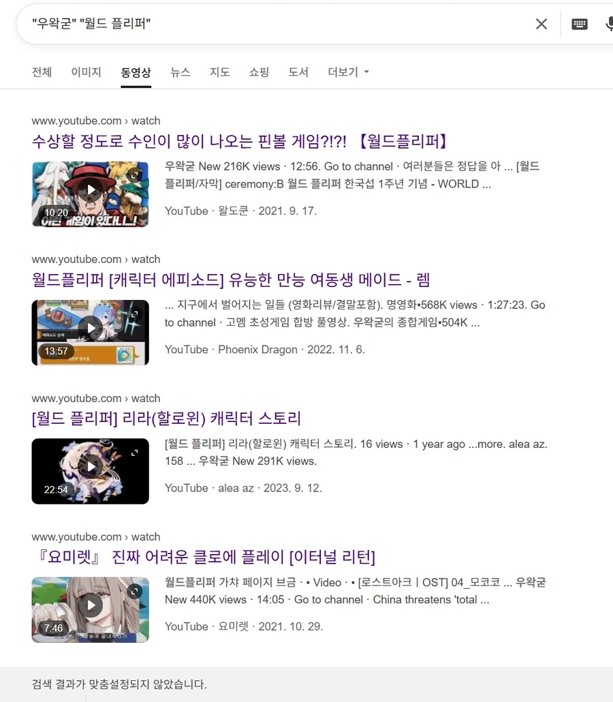Click the Phoenix Dragon source line
Screen dimensions: 613x702
pyautogui.click(x=265, y=349)
